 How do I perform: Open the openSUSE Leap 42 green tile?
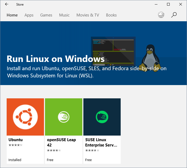64,117
